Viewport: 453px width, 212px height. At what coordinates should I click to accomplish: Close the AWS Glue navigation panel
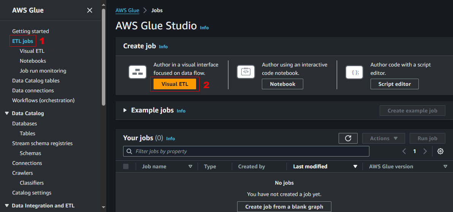[90, 10]
